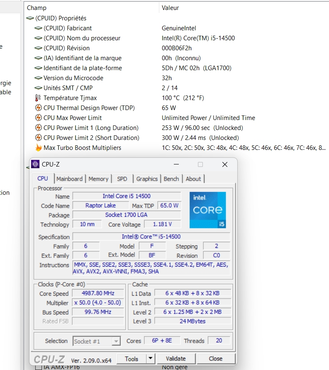Close CPU-Z with the X button
Screen dimensions: 329x370
coord(225,164)
